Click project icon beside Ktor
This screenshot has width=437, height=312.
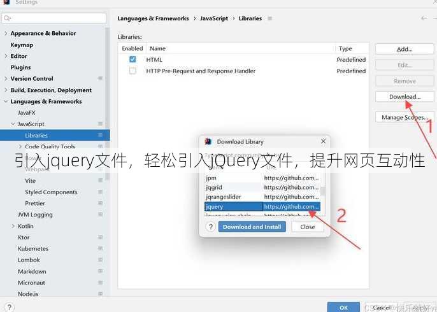click(x=101, y=237)
